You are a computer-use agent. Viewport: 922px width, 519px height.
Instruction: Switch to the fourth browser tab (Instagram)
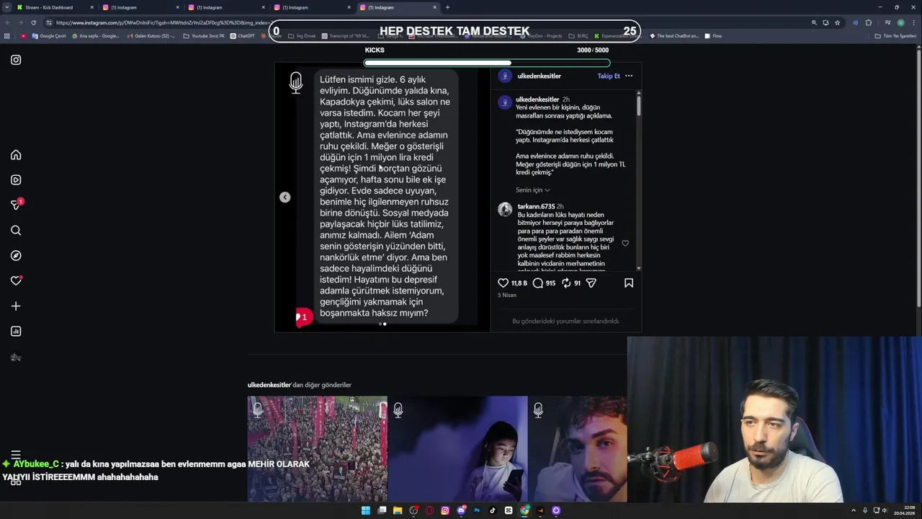point(312,7)
